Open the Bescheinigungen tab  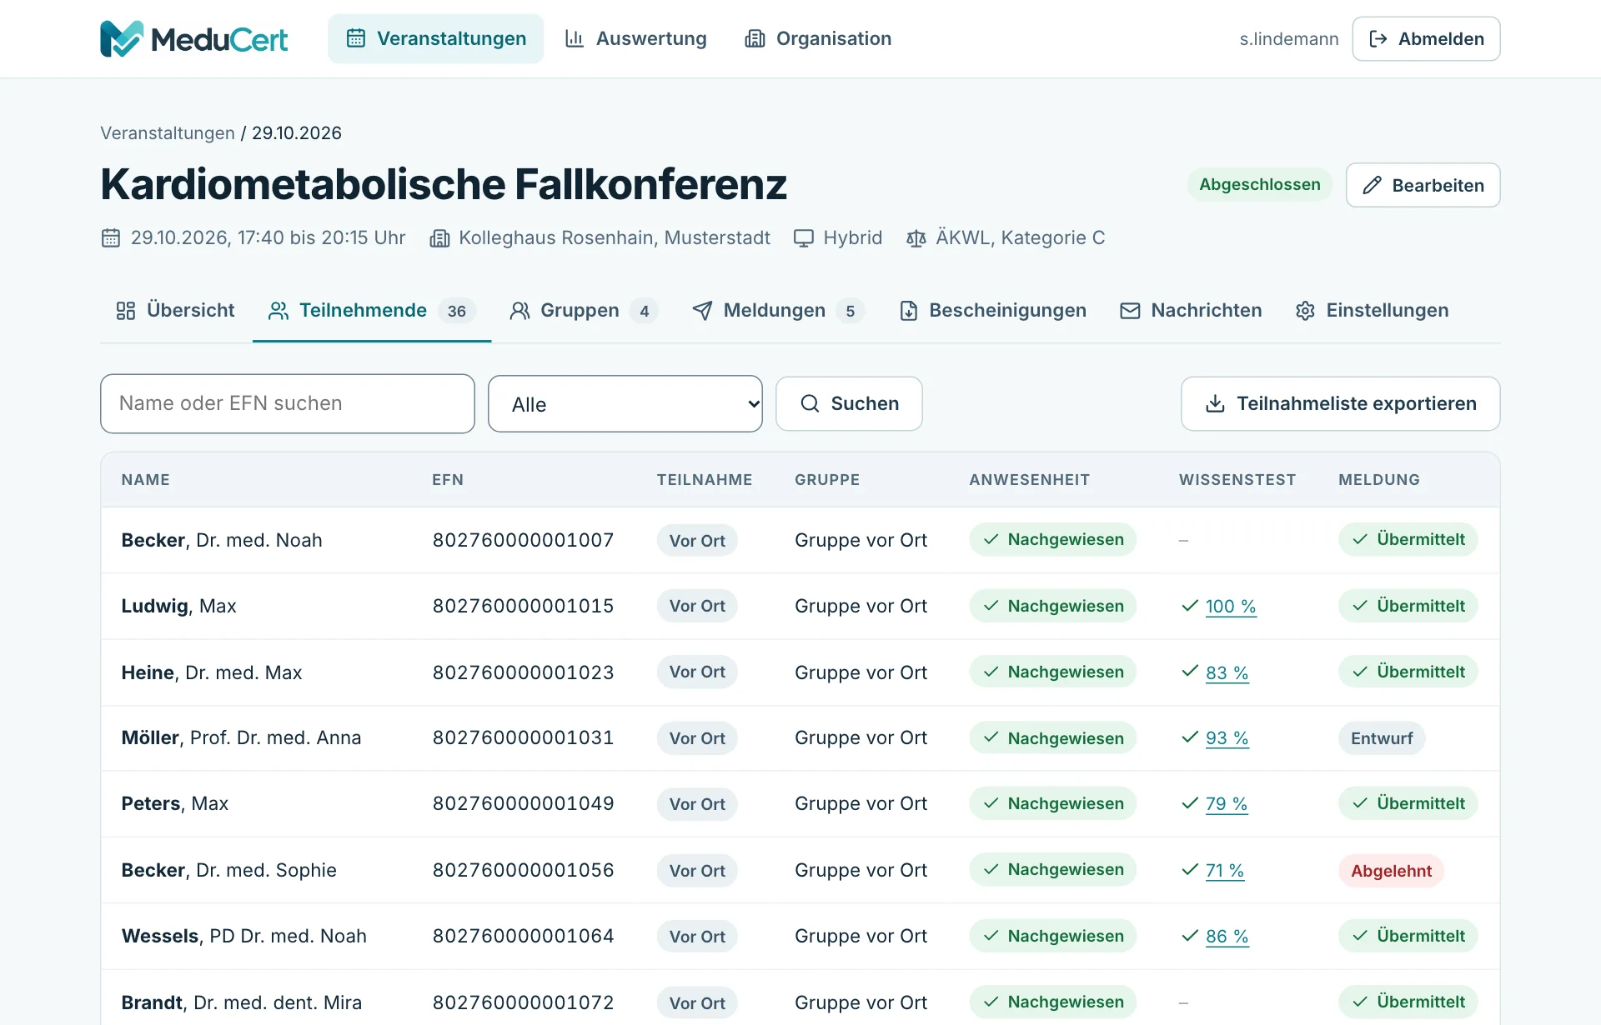coord(992,311)
